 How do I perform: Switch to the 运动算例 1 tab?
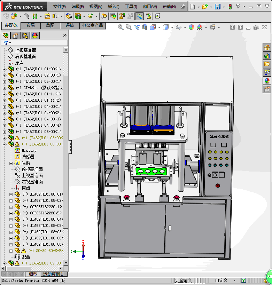54,274
